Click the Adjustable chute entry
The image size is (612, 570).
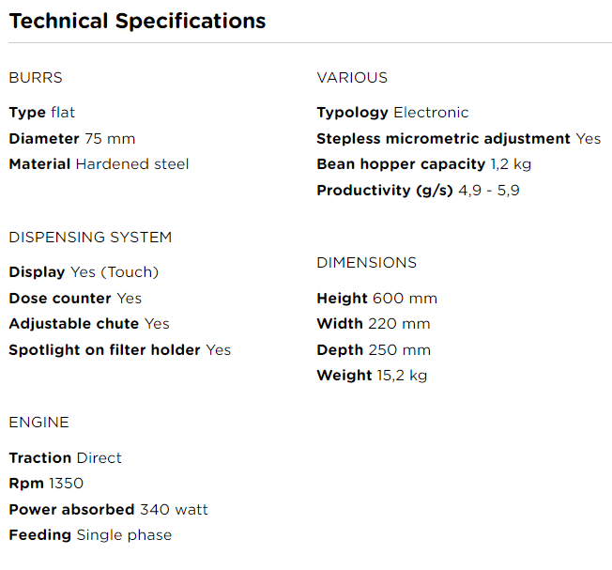(x=89, y=324)
